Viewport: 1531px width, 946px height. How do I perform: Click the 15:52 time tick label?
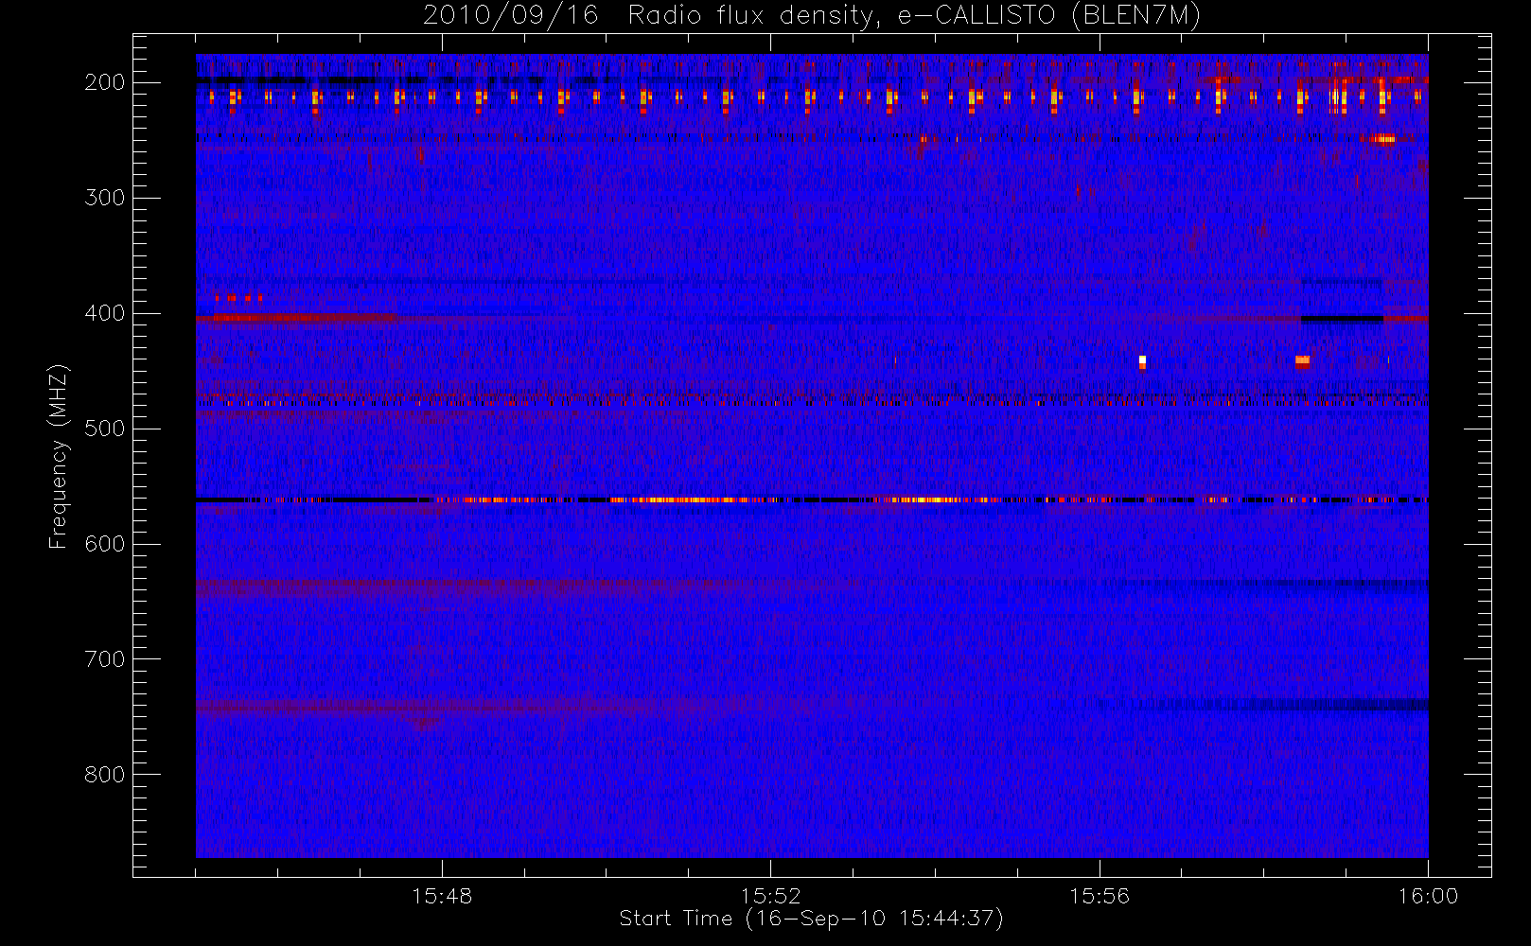tap(770, 896)
